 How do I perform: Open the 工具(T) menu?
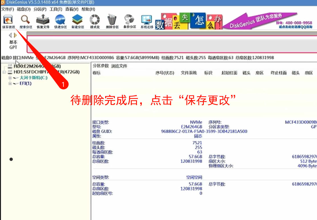click(56, 9)
